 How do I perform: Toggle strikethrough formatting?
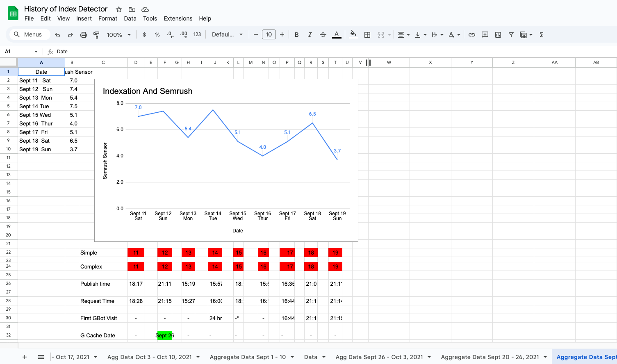pos(323,35)
